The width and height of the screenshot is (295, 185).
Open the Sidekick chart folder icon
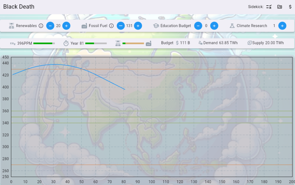[279, 7]
